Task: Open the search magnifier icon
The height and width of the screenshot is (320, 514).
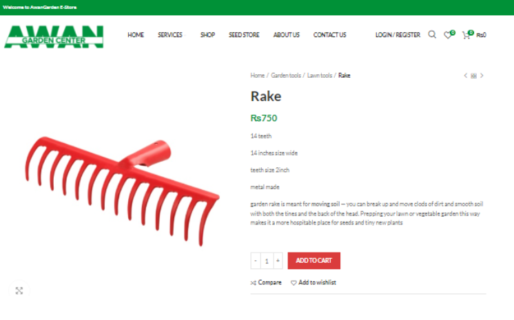Action: point(432,34)
